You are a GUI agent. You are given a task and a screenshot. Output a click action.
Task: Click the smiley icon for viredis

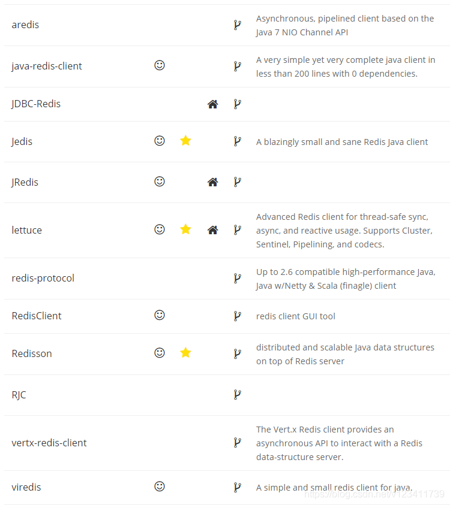(x=160, y=486)
